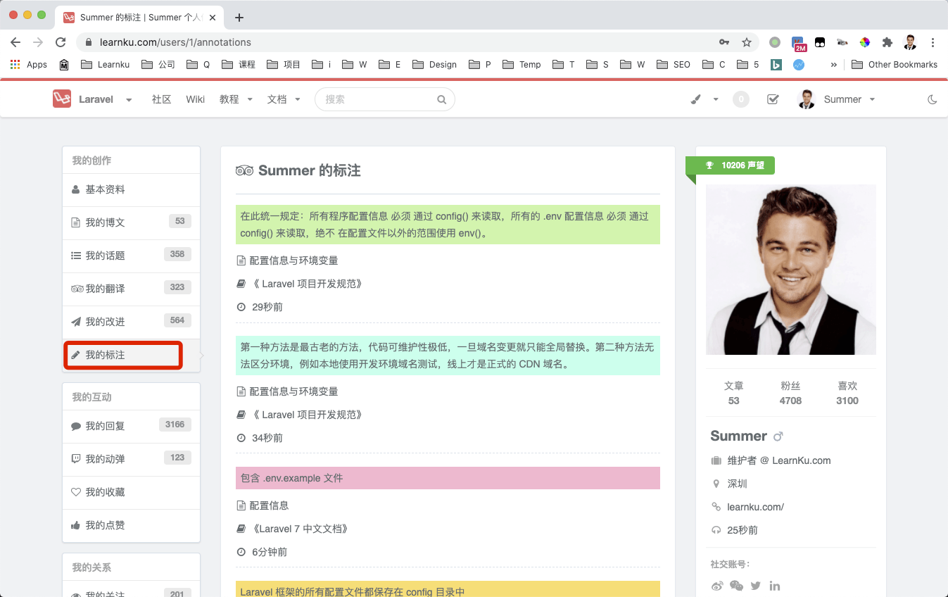Click the browser address bar URL
The width and height of the screenshot is (948, 597).
coord(175,42)
